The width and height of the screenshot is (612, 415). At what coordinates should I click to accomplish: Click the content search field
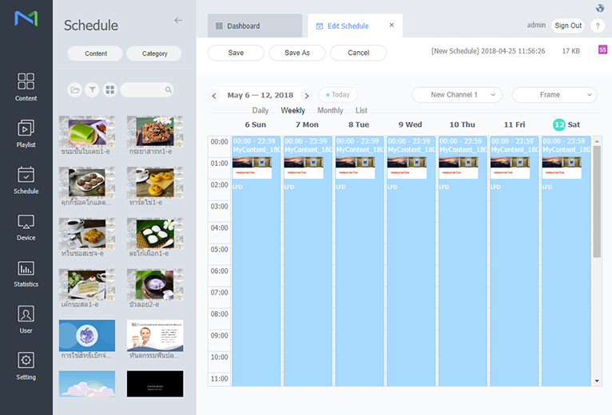[147, 90]
